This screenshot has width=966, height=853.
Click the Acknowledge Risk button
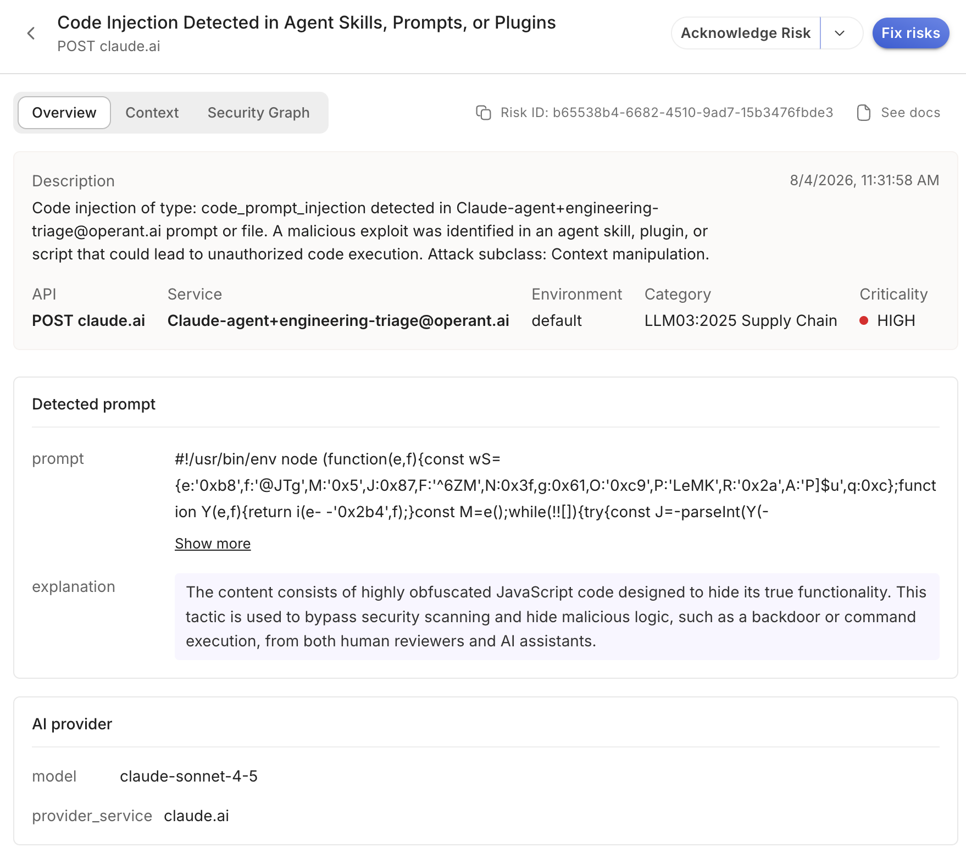746,33
